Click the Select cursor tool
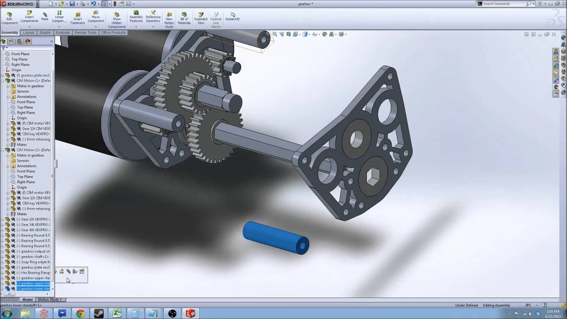 [104, 4]
